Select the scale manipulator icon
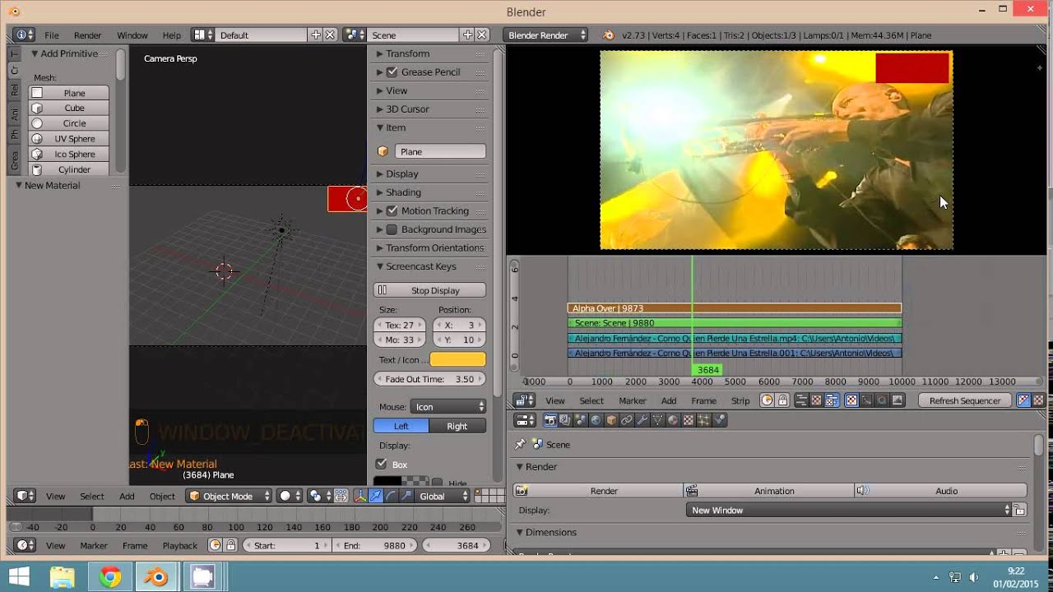Screen dimensions: 1053x592 pos(406,496)
